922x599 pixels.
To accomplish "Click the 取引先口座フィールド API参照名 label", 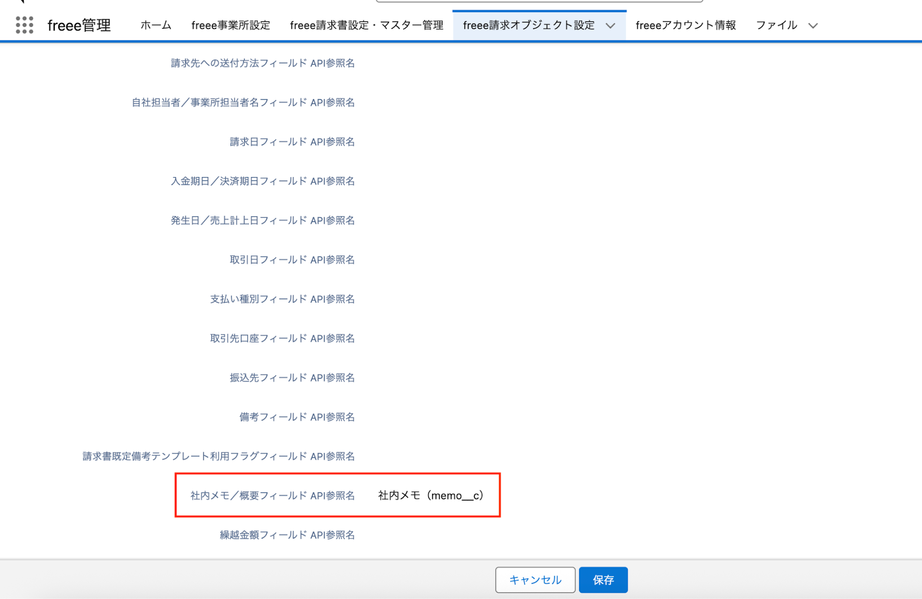I will click(282, 338).
